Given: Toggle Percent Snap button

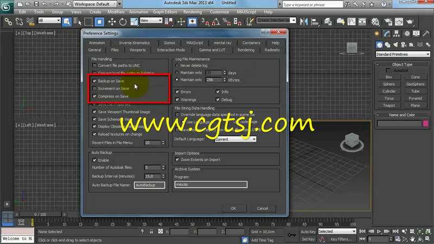Looking at the screenshot, I should pos(227,21).
